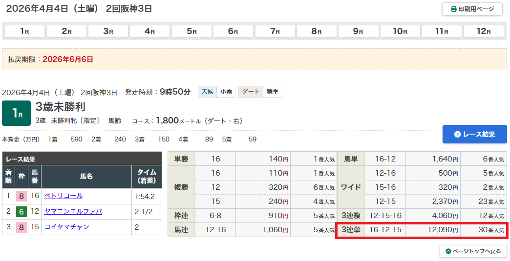
Task: Click the up-arrow icon on ページトップへ戻る
Action: tap(448, 251)
